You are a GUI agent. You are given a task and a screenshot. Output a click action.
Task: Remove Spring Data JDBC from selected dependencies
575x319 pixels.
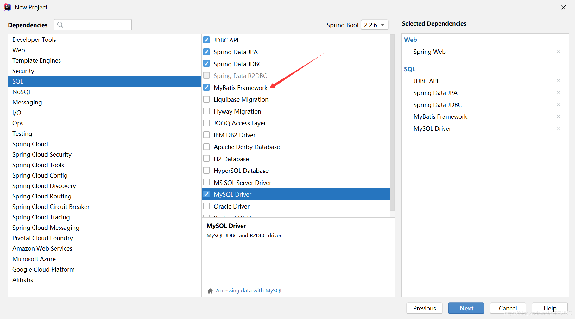pyautogui.click(x=559, y=104)
